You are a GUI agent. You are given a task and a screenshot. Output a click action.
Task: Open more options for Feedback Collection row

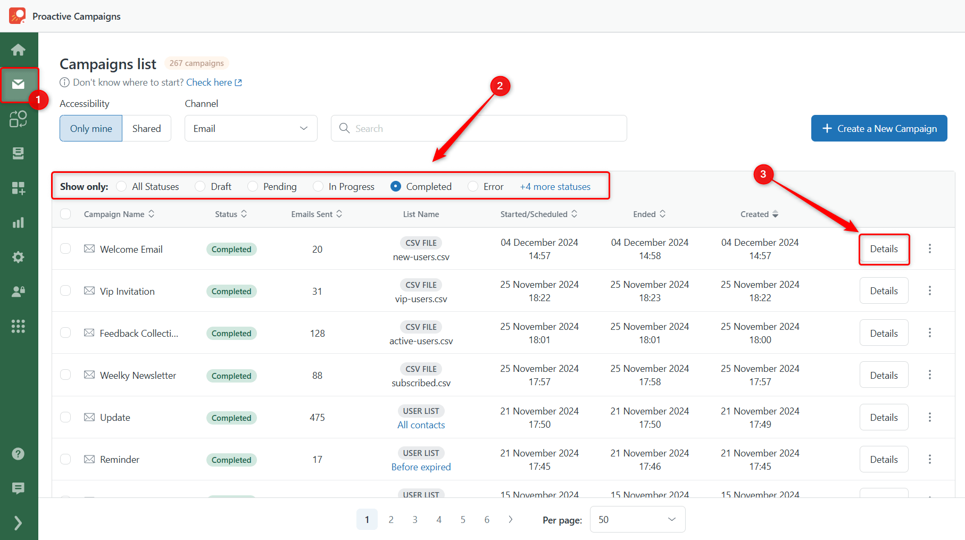click(930, 333)
